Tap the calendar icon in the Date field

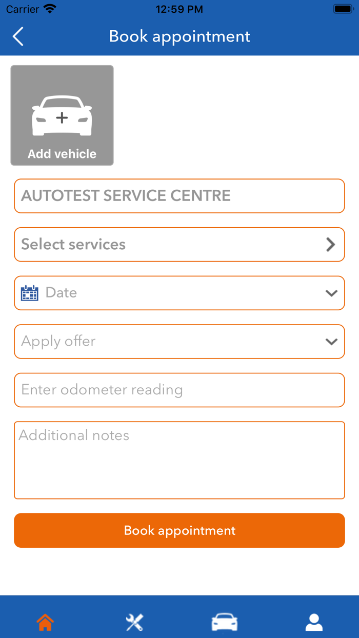pos(30,293)
